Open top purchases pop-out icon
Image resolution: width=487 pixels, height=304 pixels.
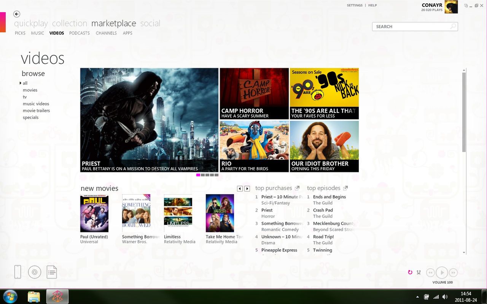[x=298, y=188]
